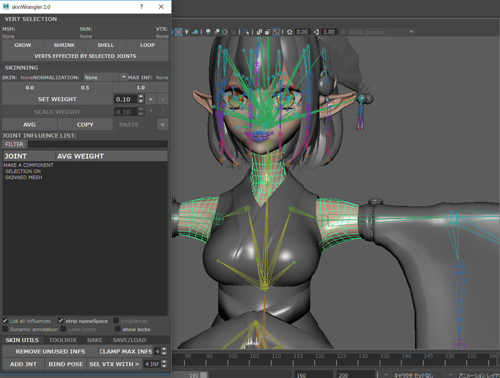This screenshot has height=378, width=500.
Task: Enable Dynamic annotation
Action: coord(5,329)
